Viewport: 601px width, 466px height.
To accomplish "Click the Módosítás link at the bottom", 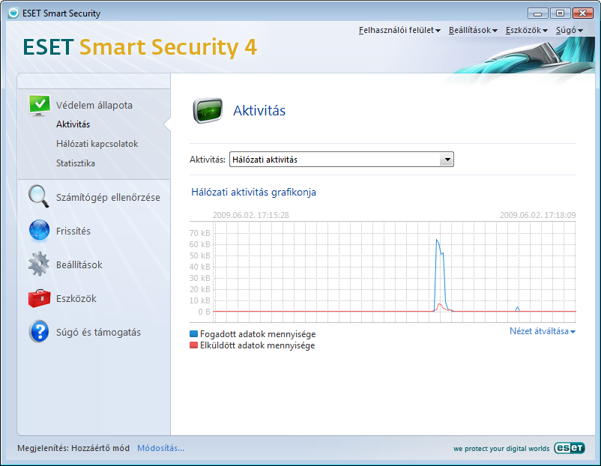I will click(x=160, y=448).
